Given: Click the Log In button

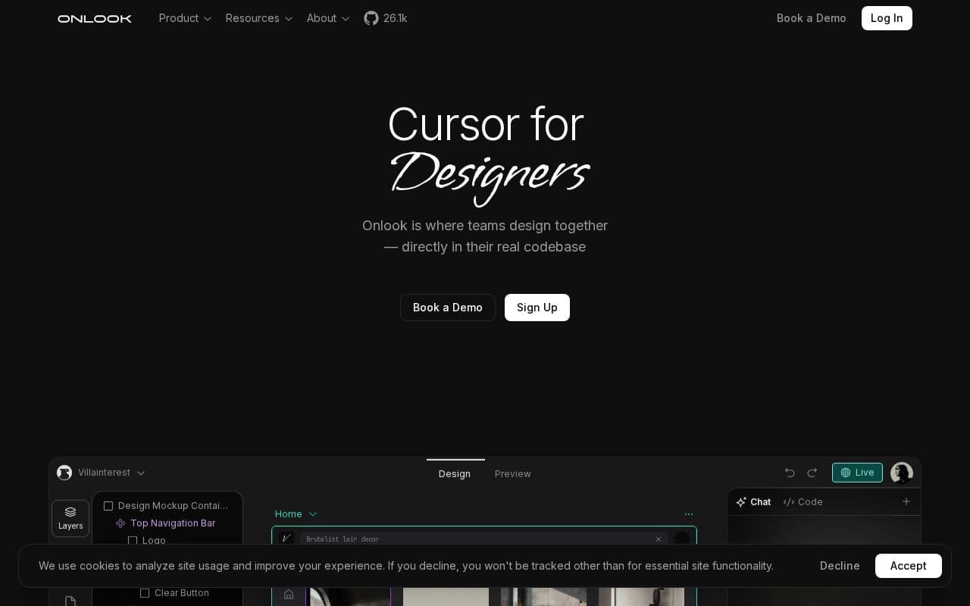Looking at the screenshot, I should (x=887, y=18).
